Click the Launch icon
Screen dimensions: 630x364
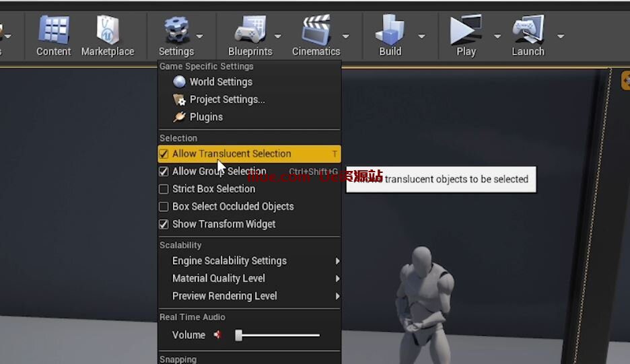pos(528,31)
